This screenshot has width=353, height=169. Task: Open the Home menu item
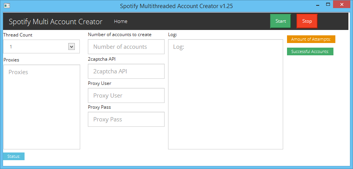[x=120, y=22]
